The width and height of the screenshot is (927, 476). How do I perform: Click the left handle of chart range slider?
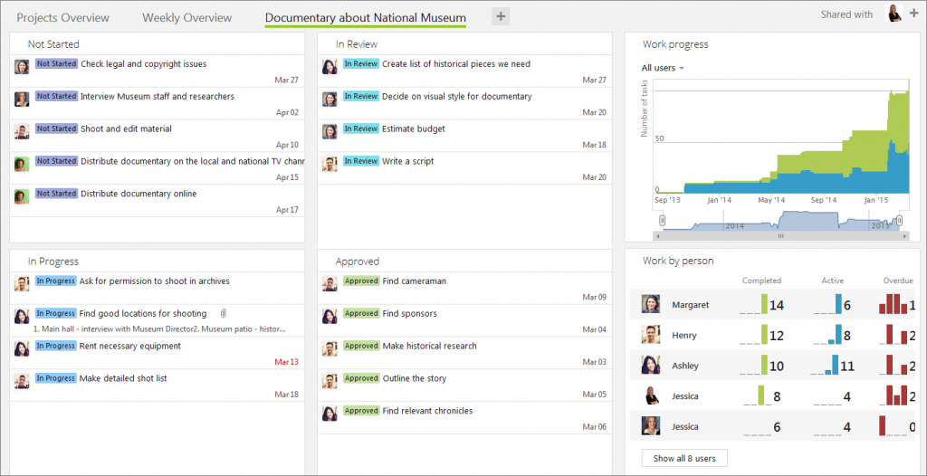[663, 221]
